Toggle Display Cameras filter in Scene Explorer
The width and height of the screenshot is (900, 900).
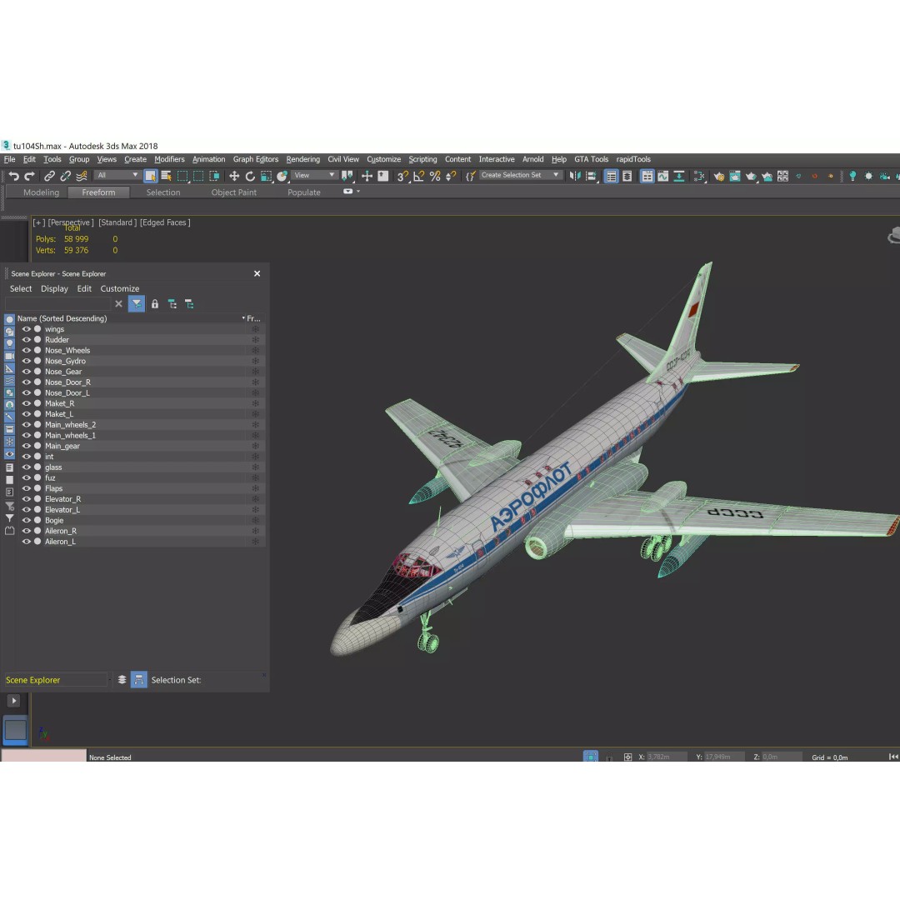[10, 356]
